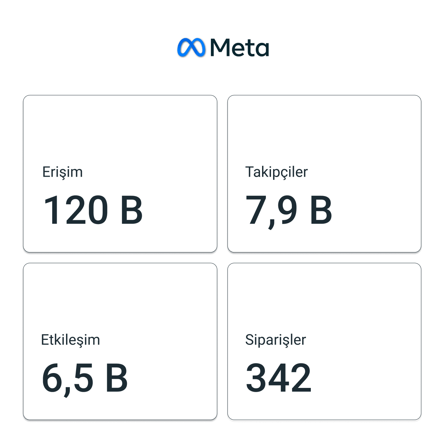This screenshot has width=446, height=446.
Task: Click the B unit after 6,5
Action: point(117,378)
